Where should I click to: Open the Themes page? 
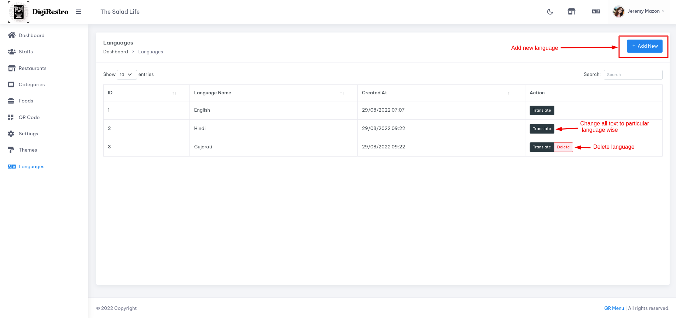[28, 150]
